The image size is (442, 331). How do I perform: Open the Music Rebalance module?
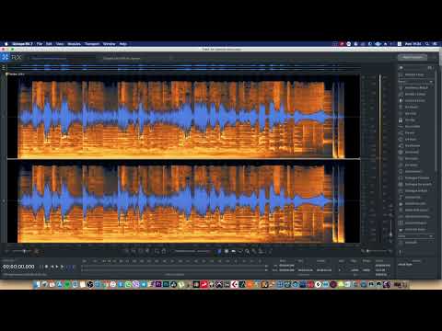(x=416, y=210)
